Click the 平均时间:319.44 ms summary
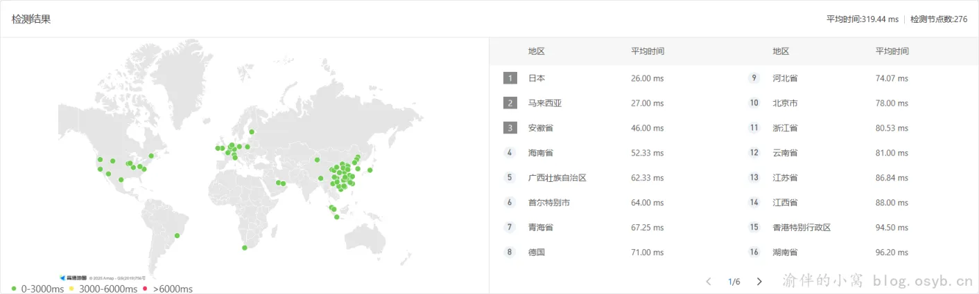 tap(863, 19)
